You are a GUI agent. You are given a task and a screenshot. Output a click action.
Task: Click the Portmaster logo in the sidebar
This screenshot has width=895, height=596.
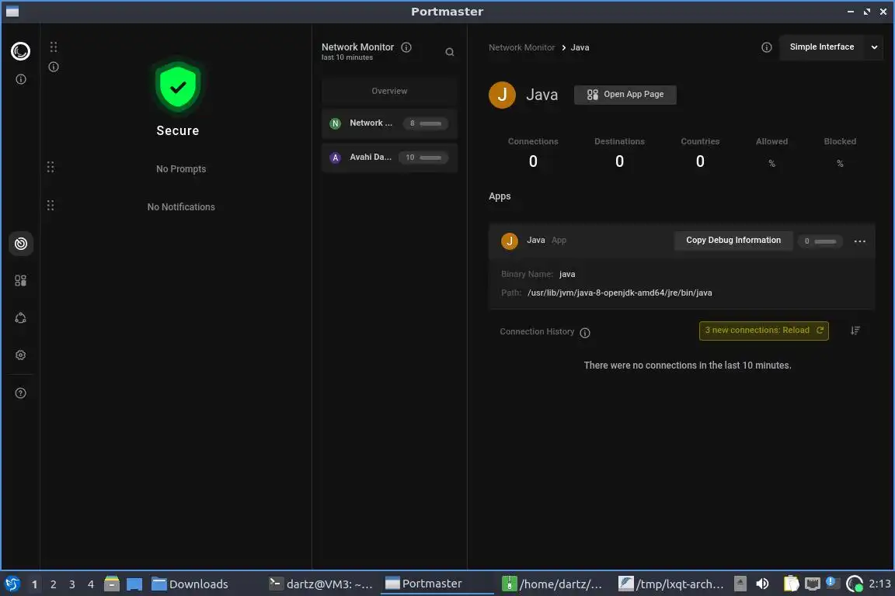click(x=20, y=51)
